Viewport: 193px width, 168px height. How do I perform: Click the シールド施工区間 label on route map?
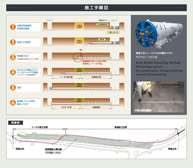click(40, 127)
